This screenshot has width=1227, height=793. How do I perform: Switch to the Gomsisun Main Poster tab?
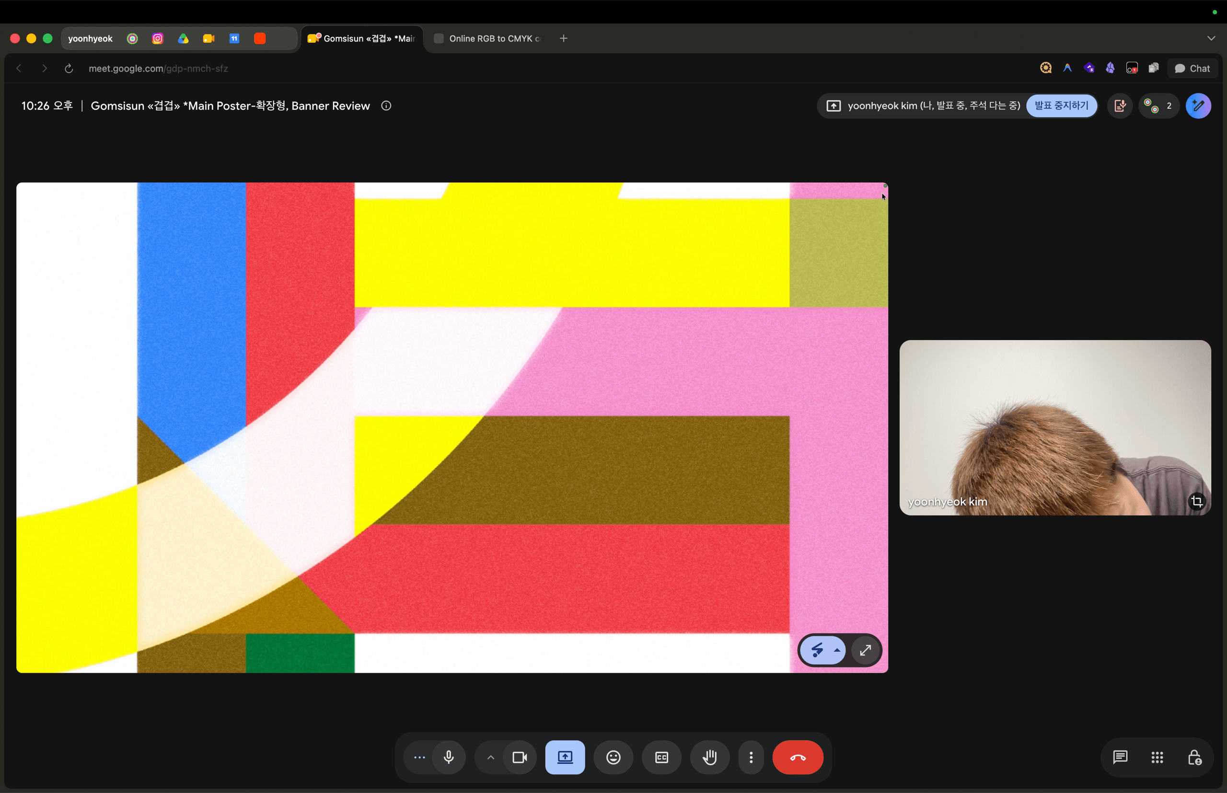tap(362, 39)
